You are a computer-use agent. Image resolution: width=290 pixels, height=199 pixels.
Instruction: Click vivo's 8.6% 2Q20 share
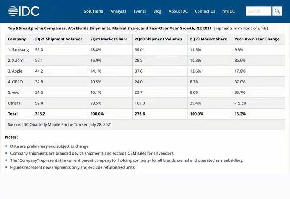point(194,92)
